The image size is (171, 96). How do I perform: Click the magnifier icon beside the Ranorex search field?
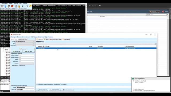click(x=168, y=14)
